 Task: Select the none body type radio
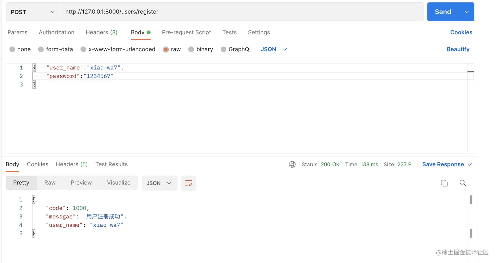pos(12,49)
